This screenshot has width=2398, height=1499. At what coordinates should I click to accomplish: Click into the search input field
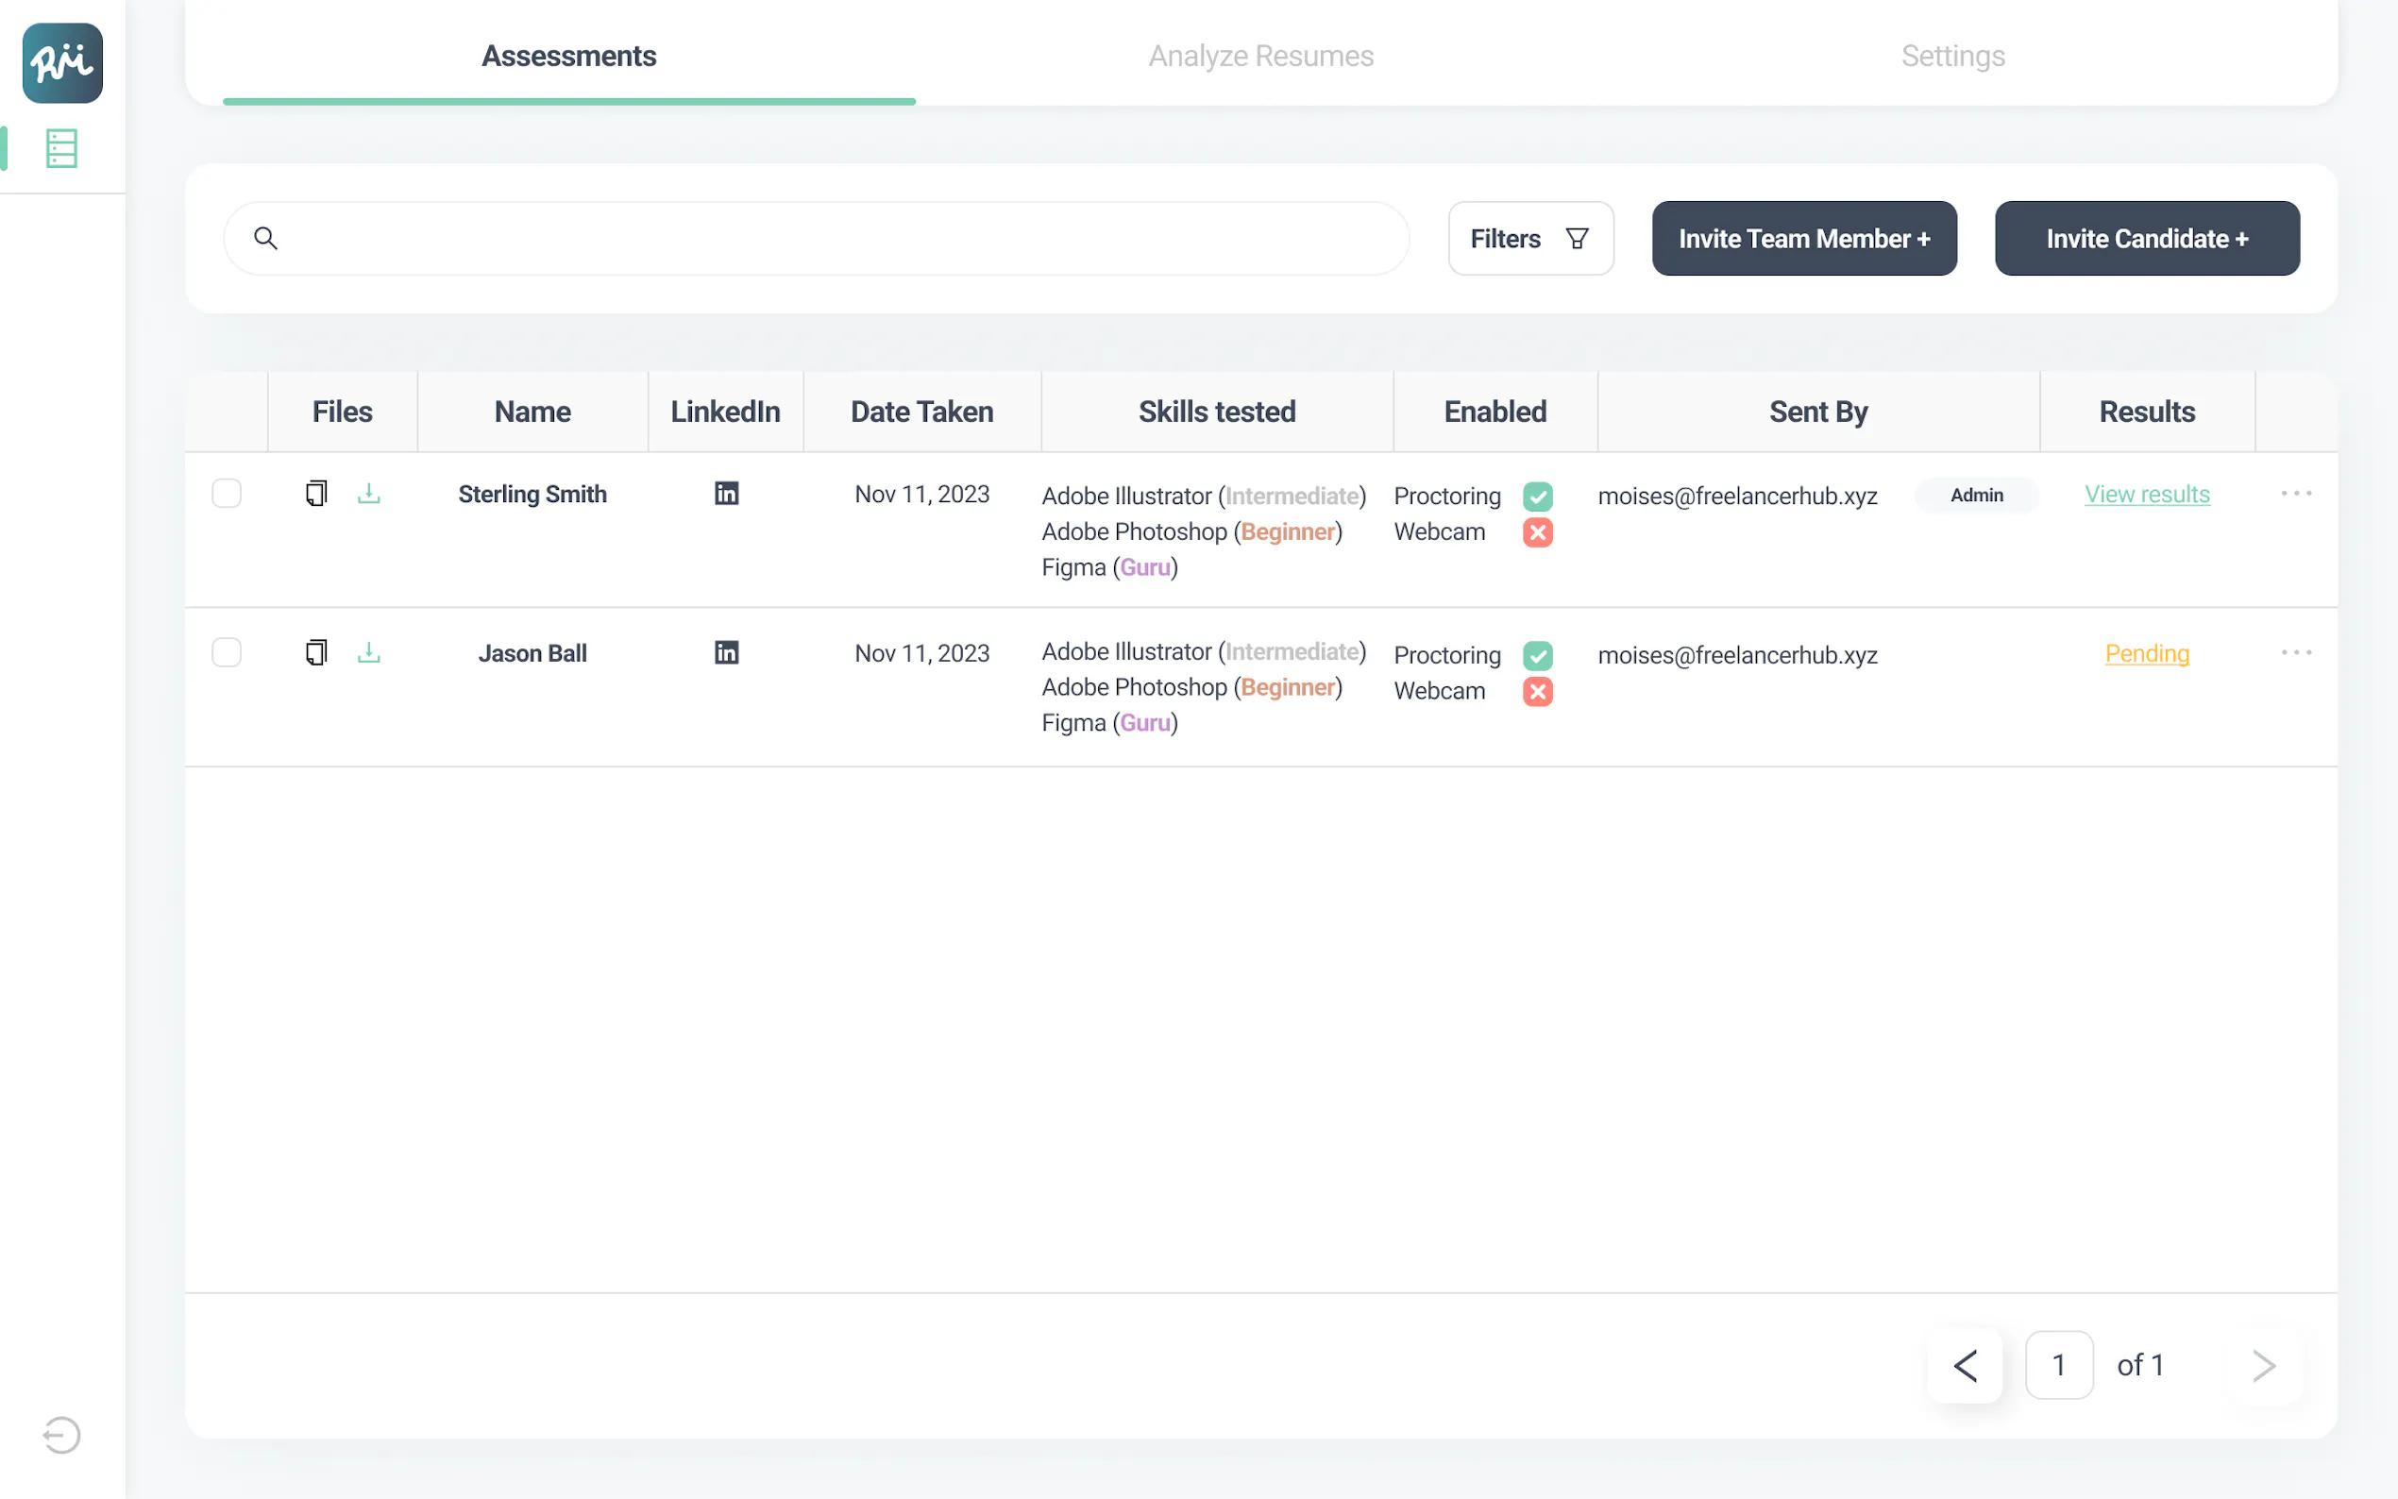[x=833, y=239]
